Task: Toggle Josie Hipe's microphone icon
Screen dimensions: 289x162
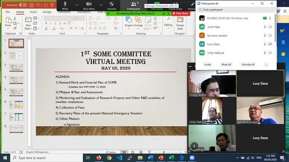Action: click(x=265, y=27)
